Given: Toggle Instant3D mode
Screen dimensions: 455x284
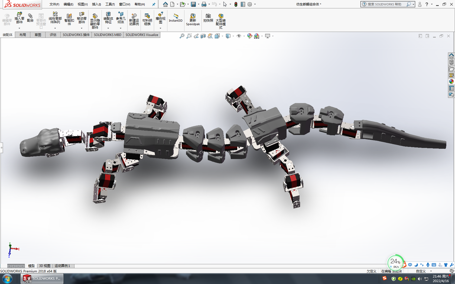Looking at the screenshot, I should pos(176,18).
